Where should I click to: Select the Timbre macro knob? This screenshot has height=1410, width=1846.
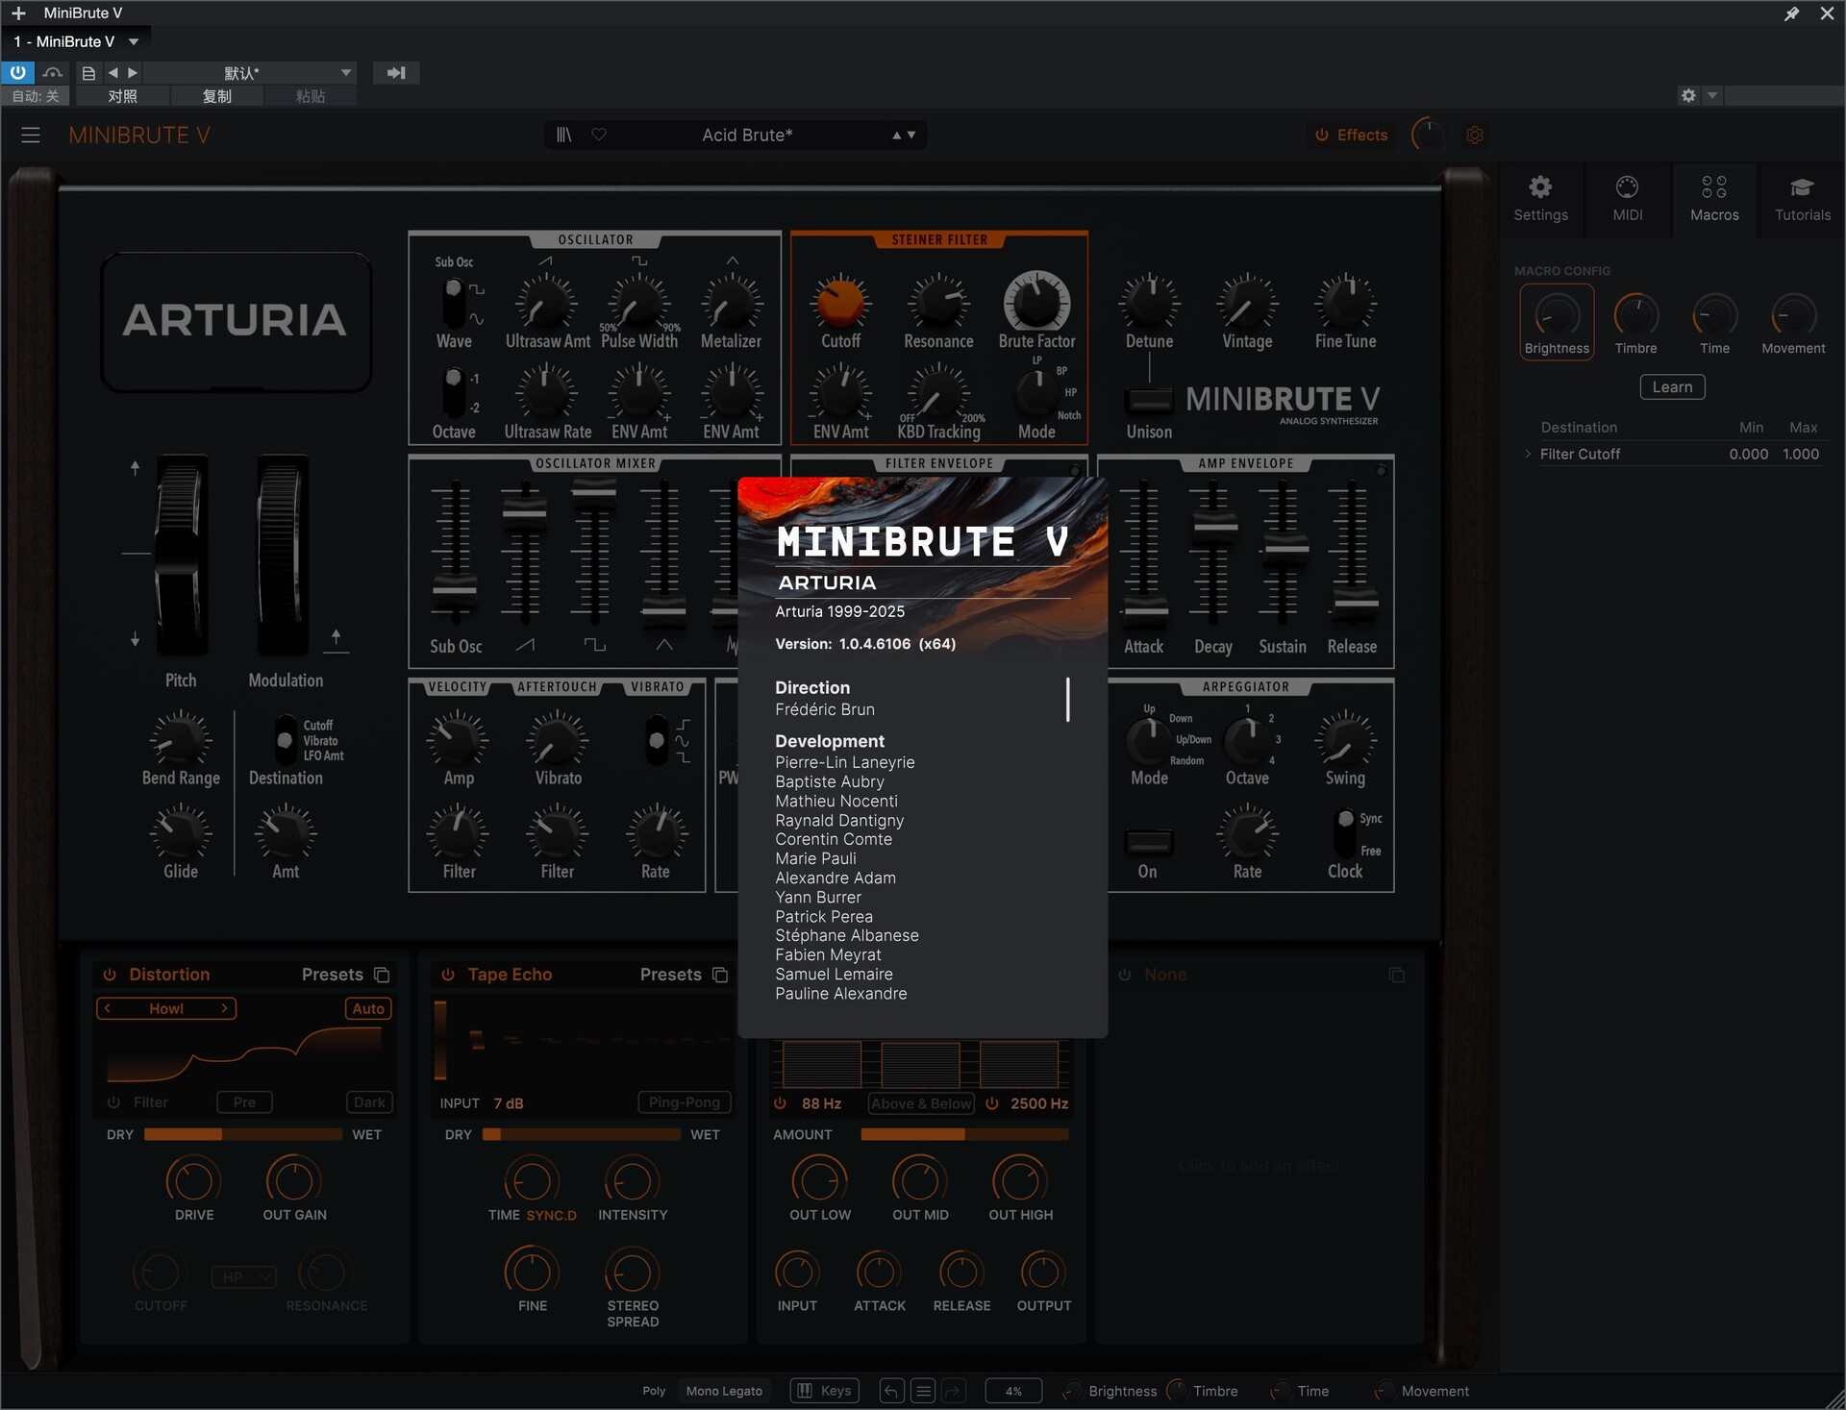pos(1635,315)
